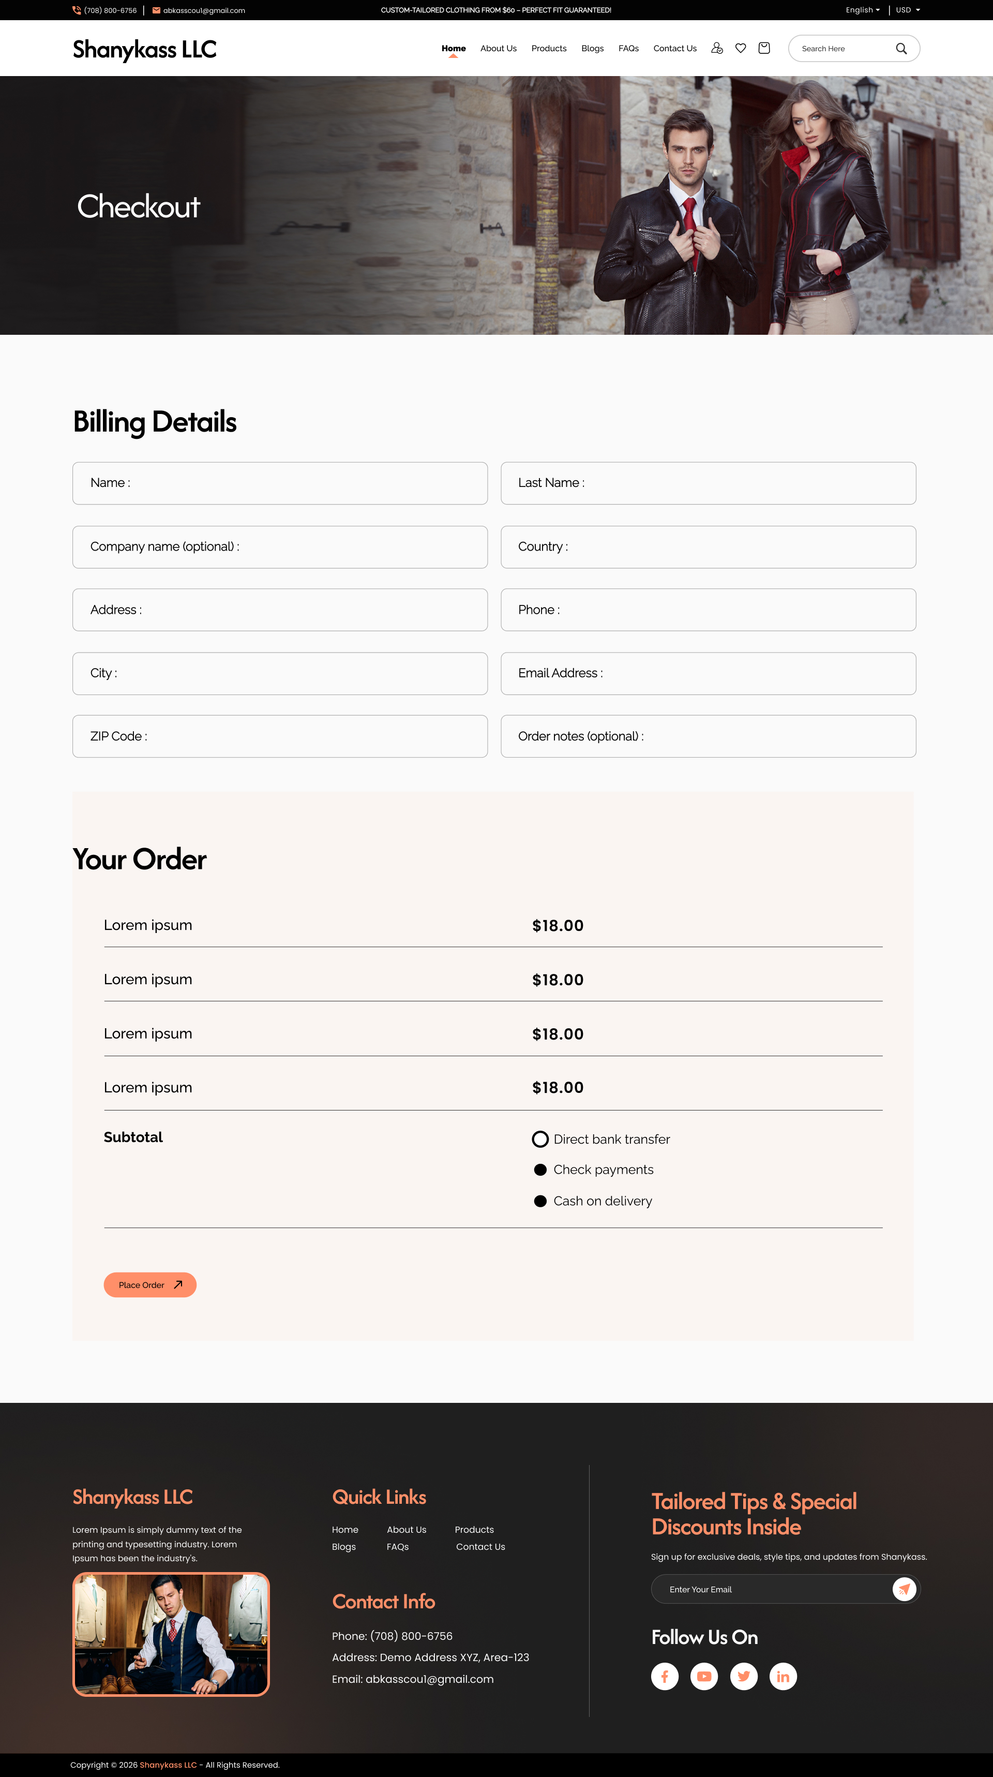Screen dimensions: 993x1777
Task: Select Check payments option
Action: (x=540, y=1170)
